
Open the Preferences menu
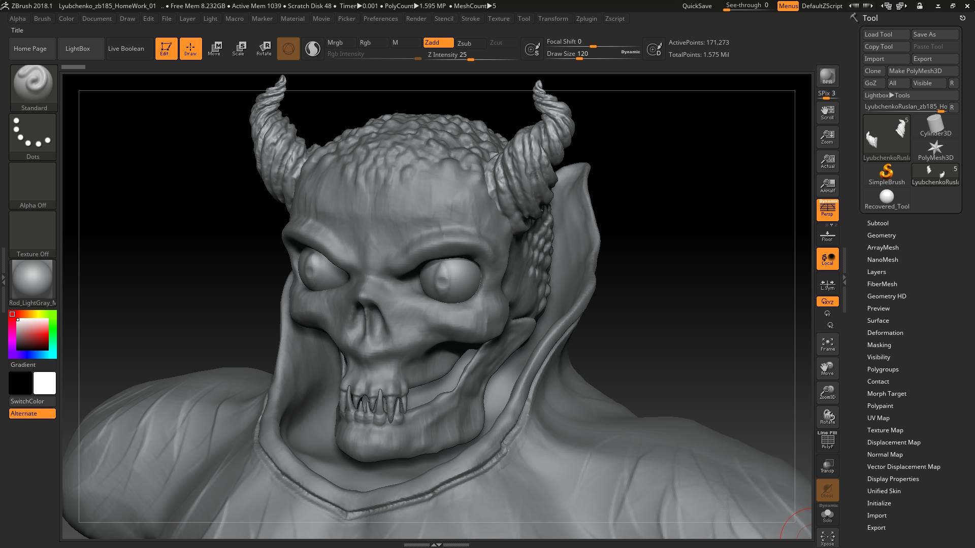click(380, 19)
